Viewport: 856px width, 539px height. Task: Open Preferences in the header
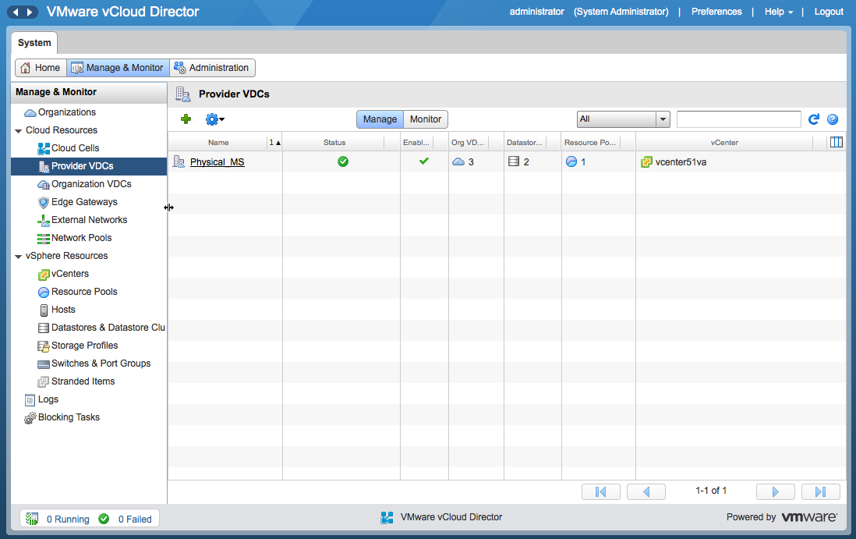[716, 12]
